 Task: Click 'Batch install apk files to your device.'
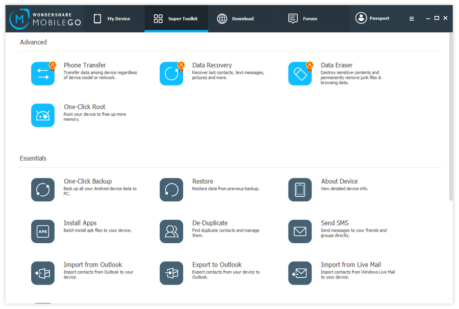point(97,230)
